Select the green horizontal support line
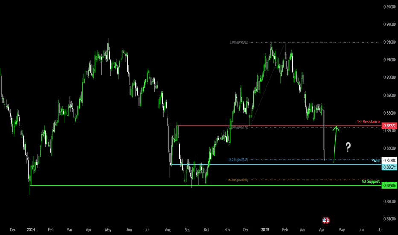 tap(205, 185)
